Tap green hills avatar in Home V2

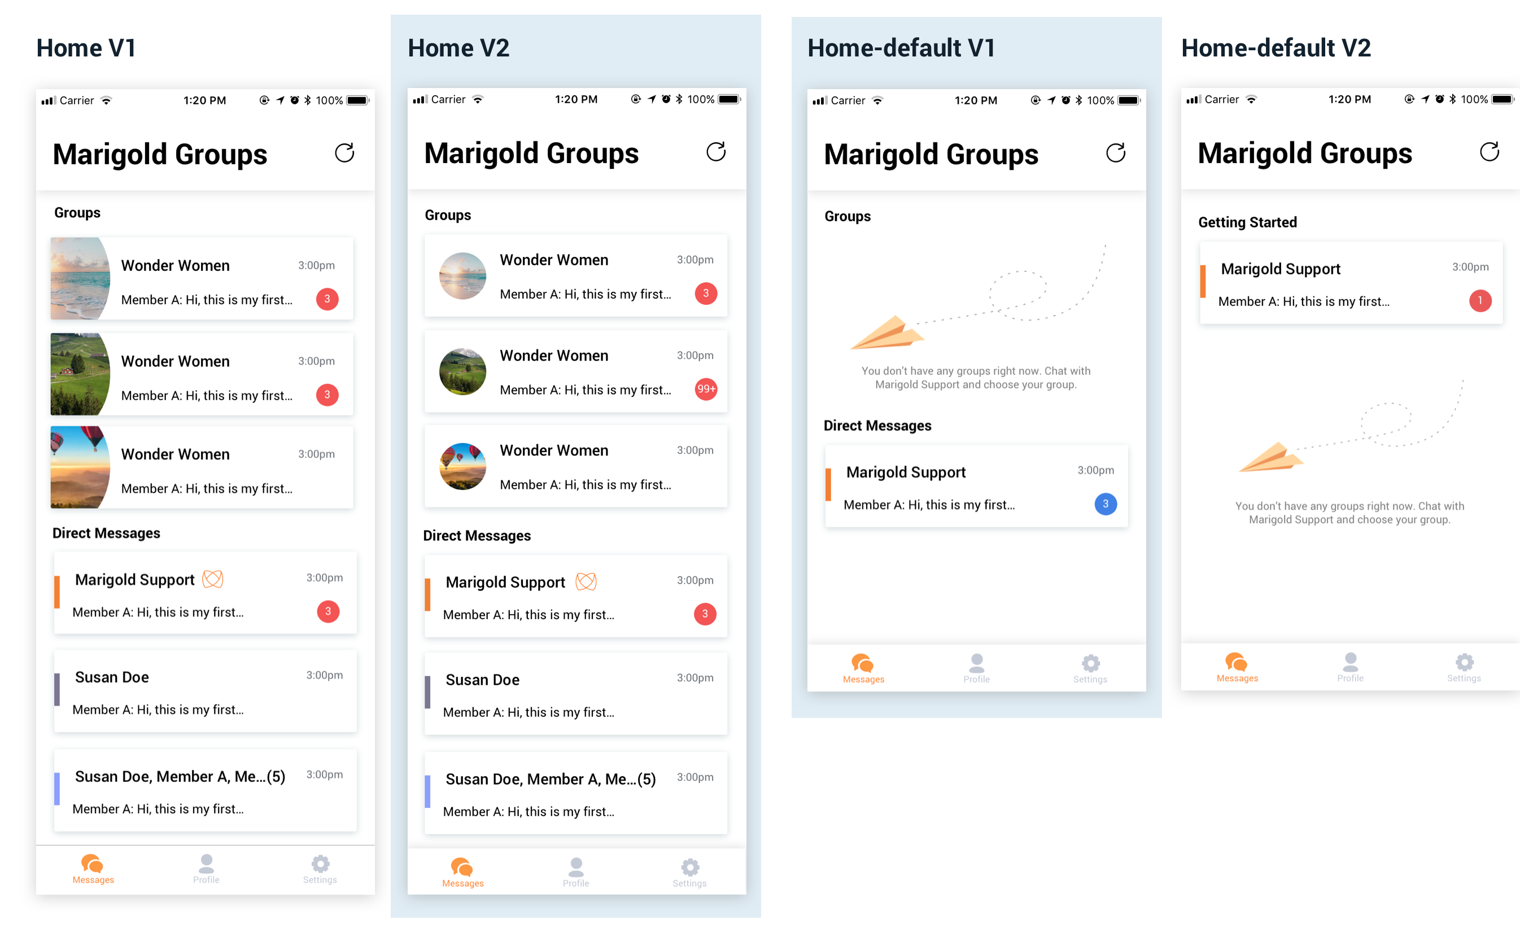point(462,371)
